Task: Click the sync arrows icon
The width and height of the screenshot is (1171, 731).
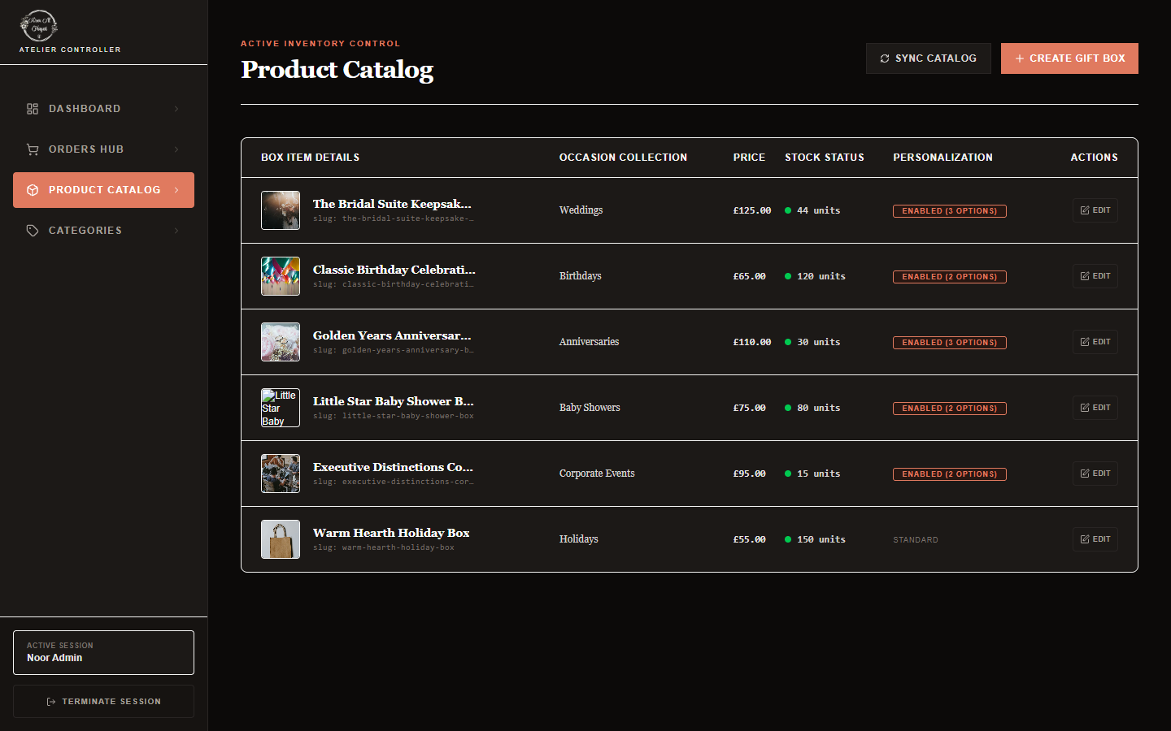Action: [885, 58]
